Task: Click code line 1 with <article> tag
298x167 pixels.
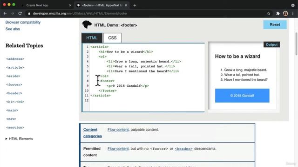Action: coord(99,47)
